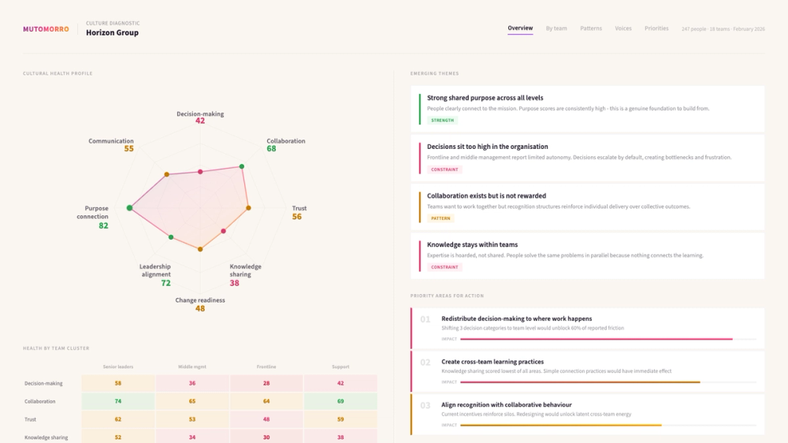Select Frontline Decision-making cell 28
This screenshot has height=443, width=788.
point(266,383)
